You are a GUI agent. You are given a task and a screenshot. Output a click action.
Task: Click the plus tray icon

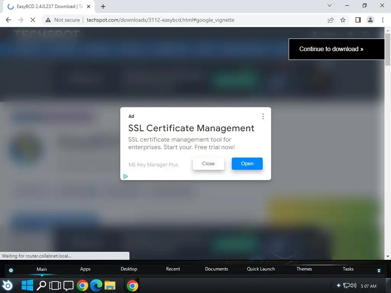[338, 285]
